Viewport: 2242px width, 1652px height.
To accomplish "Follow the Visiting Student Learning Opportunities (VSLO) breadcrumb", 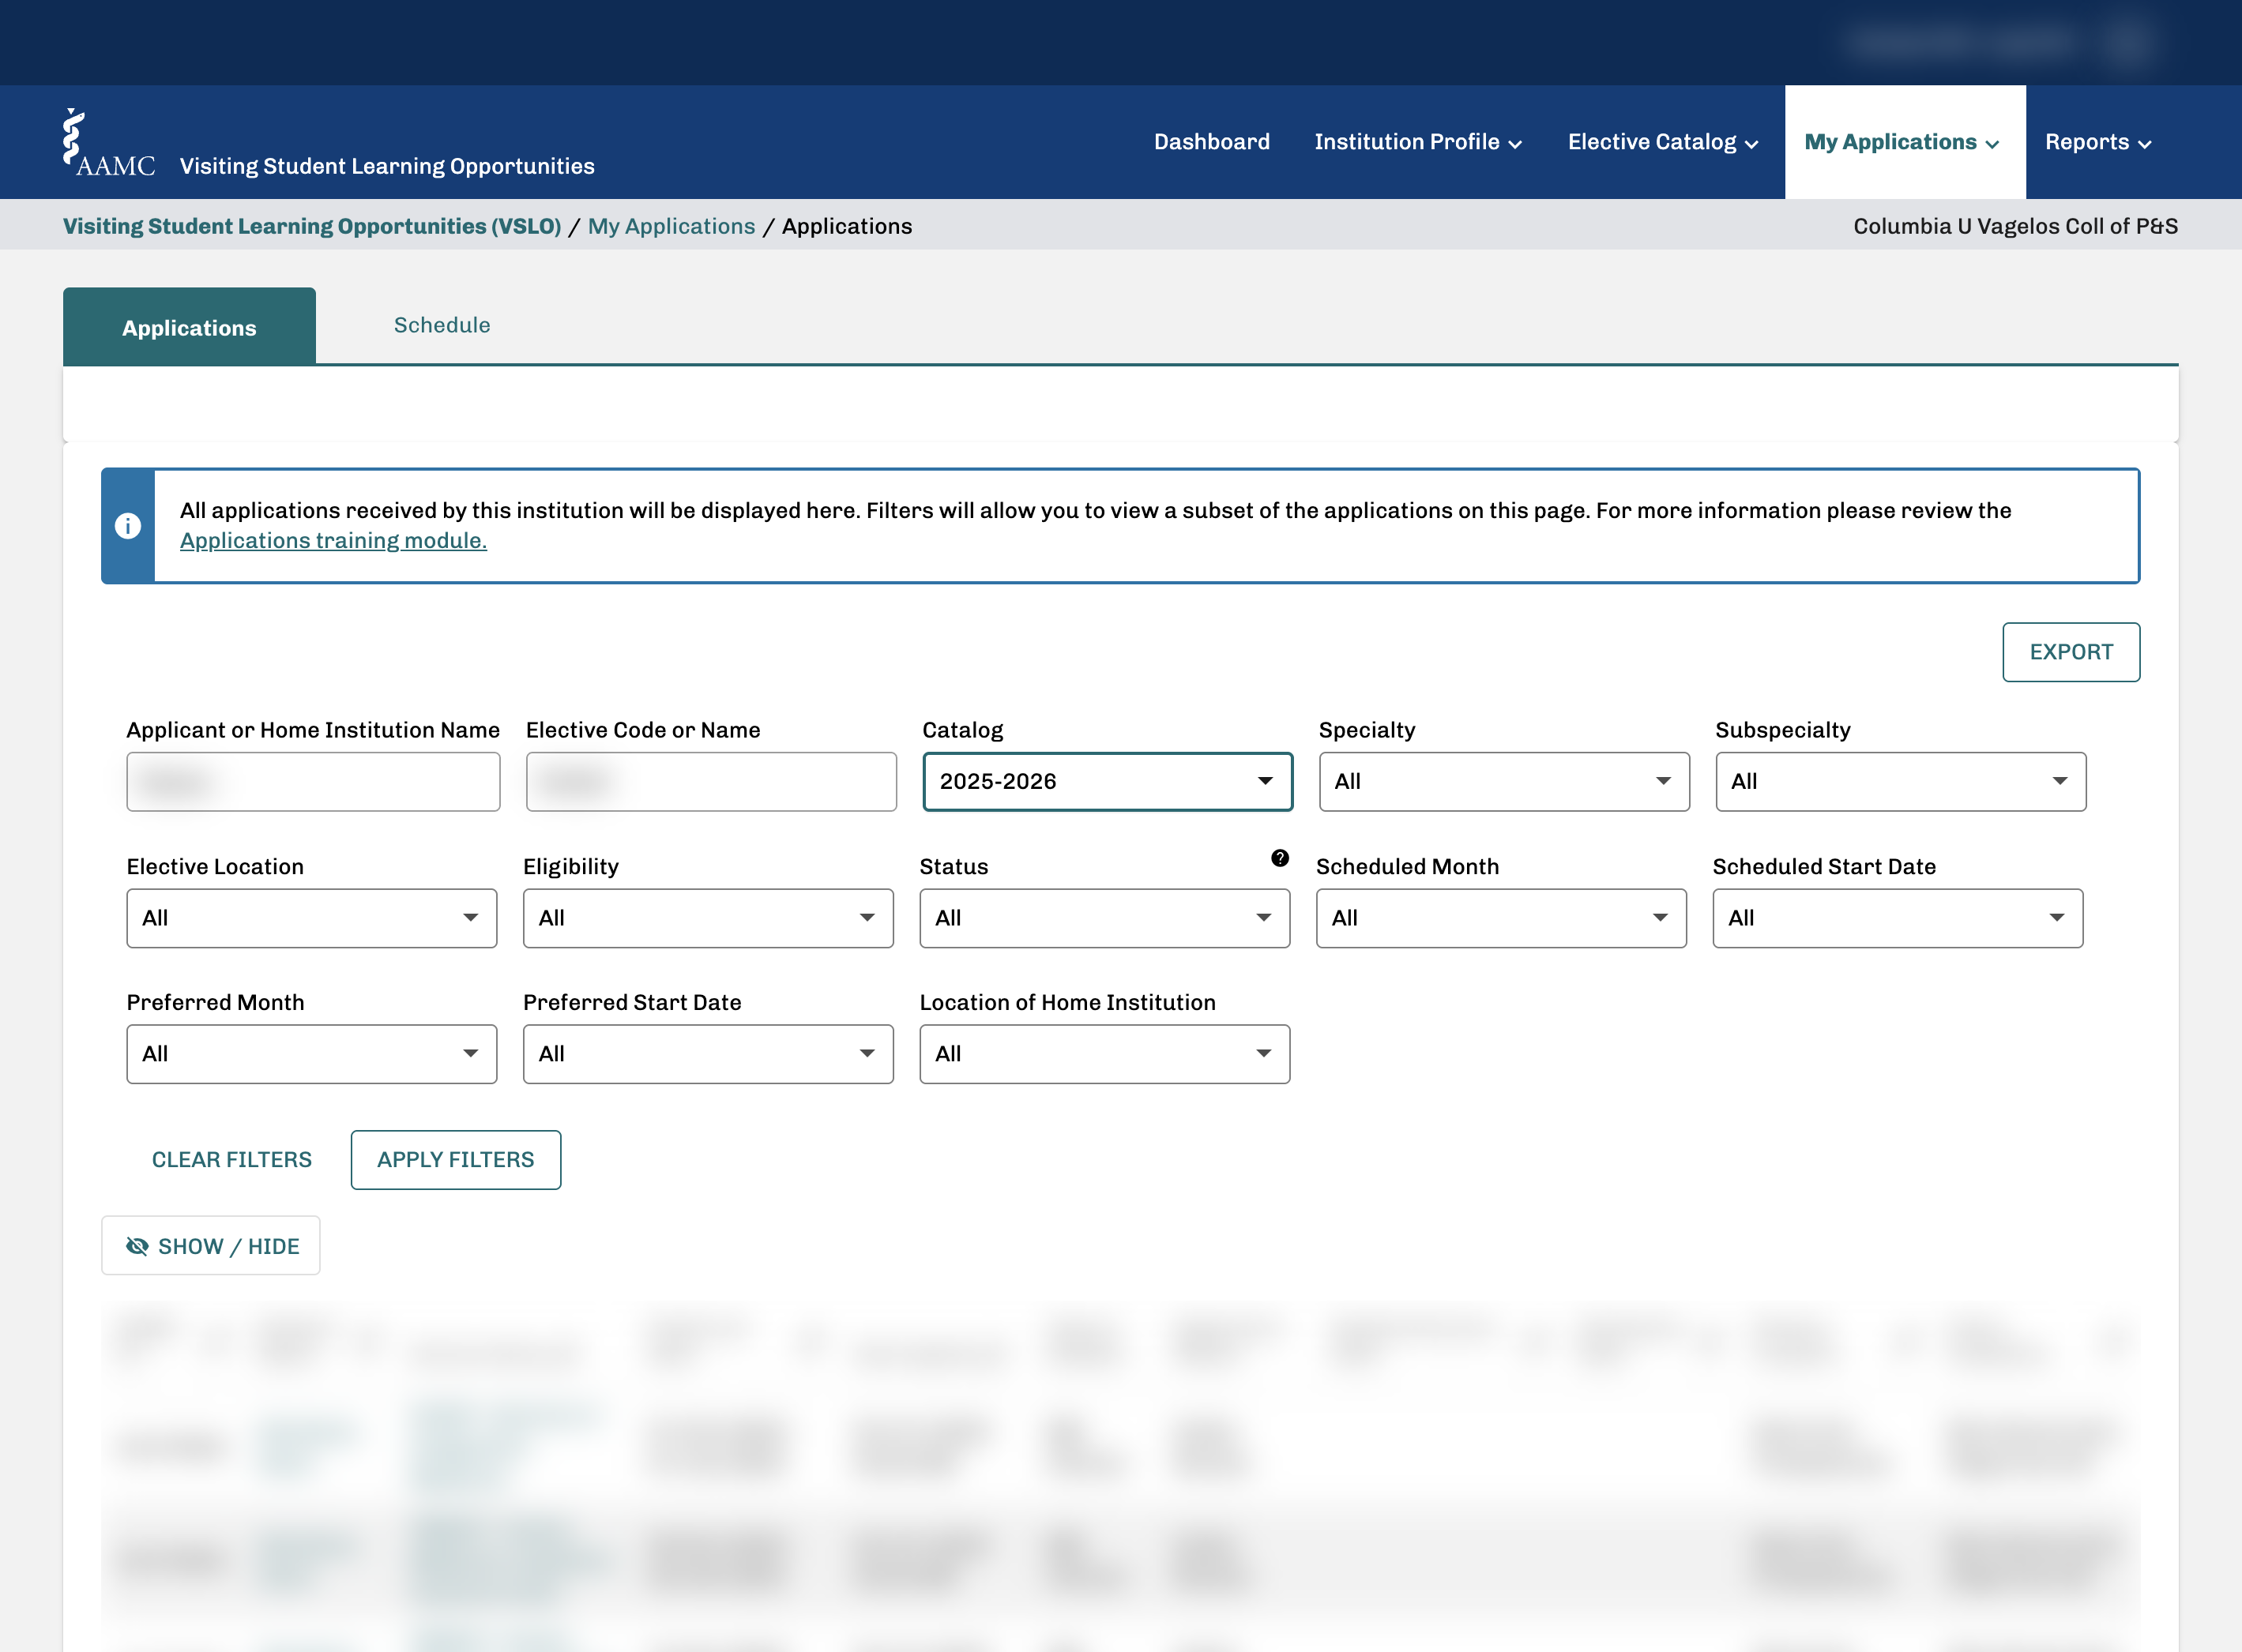I will (312, 226).
